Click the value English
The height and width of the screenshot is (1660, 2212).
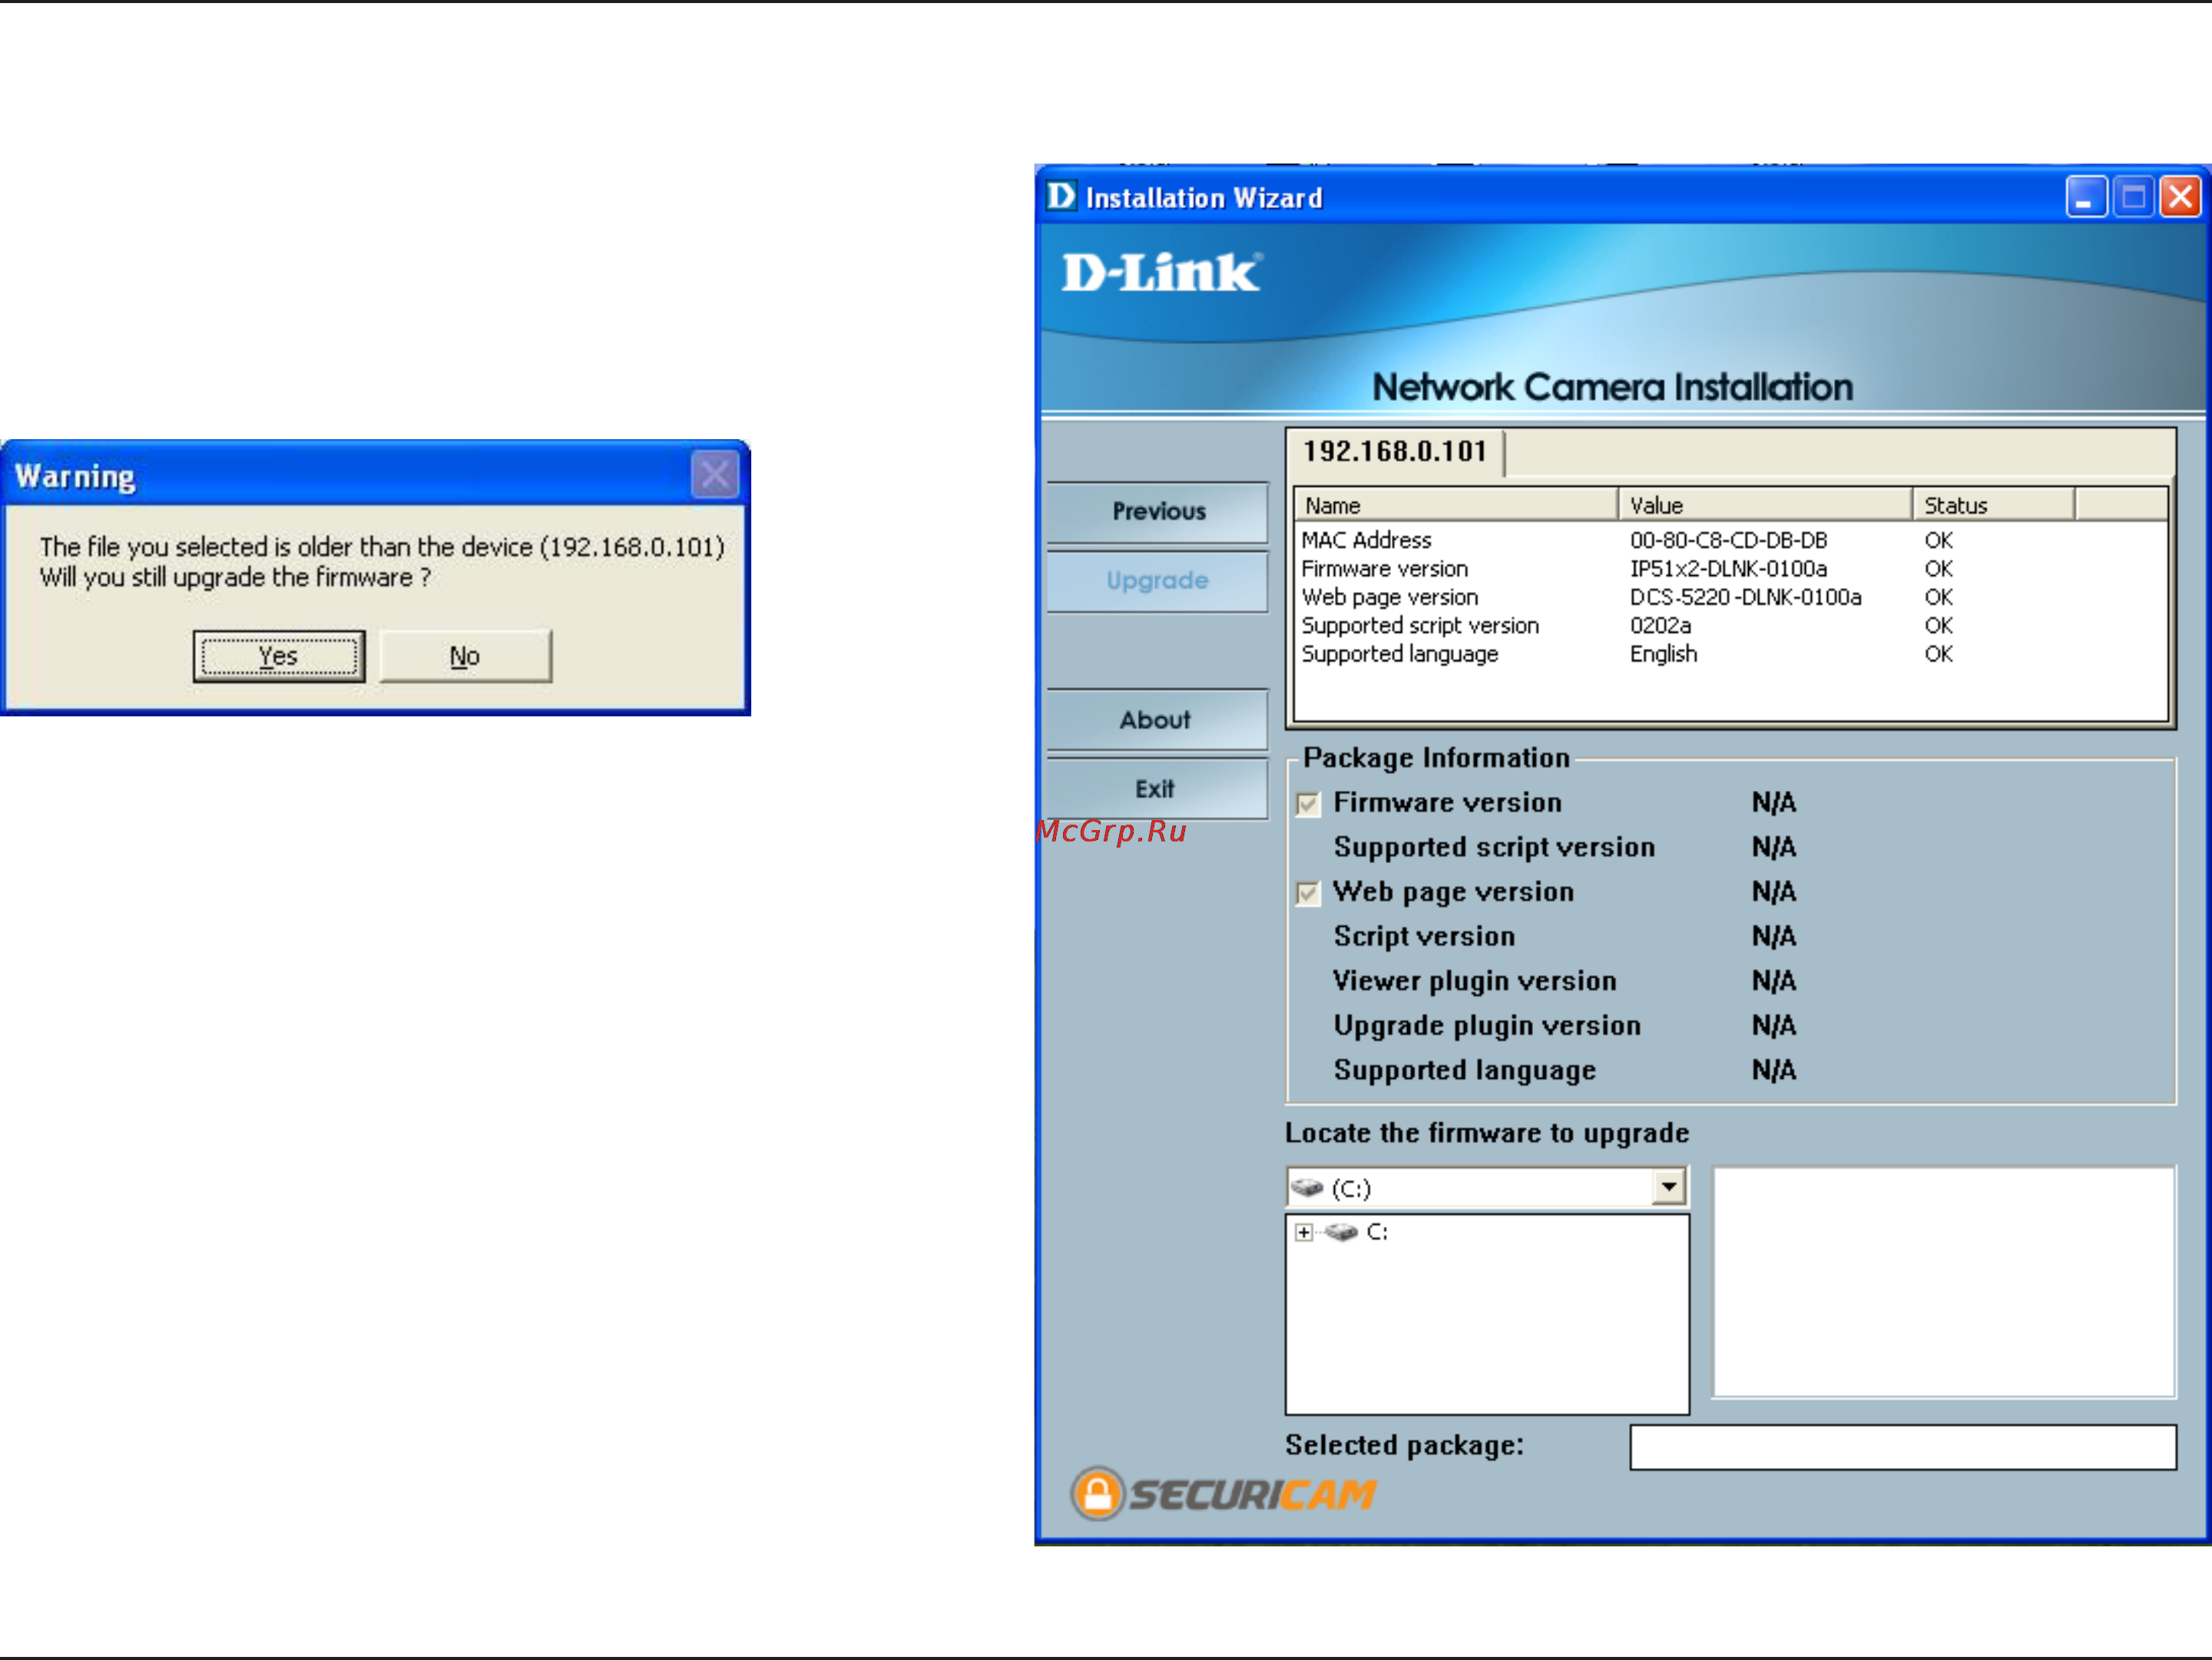pos(1664,655)
